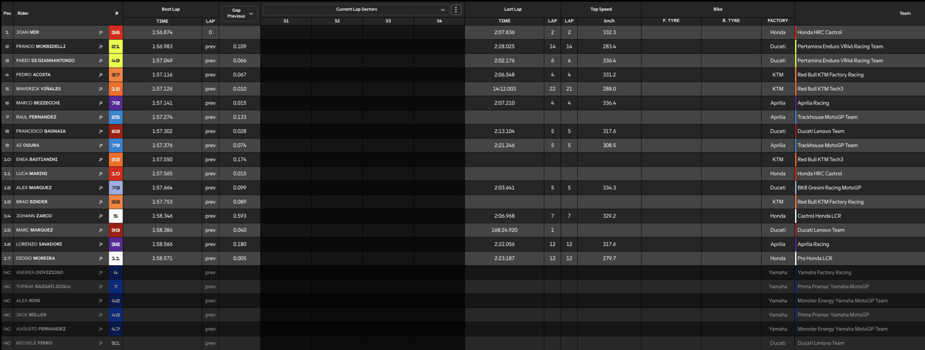Open the Gap Previous dropdown
Screen dimensions: 925x350
(239, 13)
